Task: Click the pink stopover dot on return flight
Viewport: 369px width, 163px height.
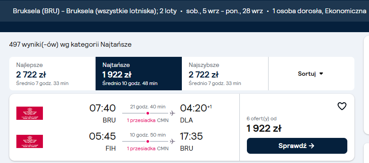Action: tap(147, 141)
